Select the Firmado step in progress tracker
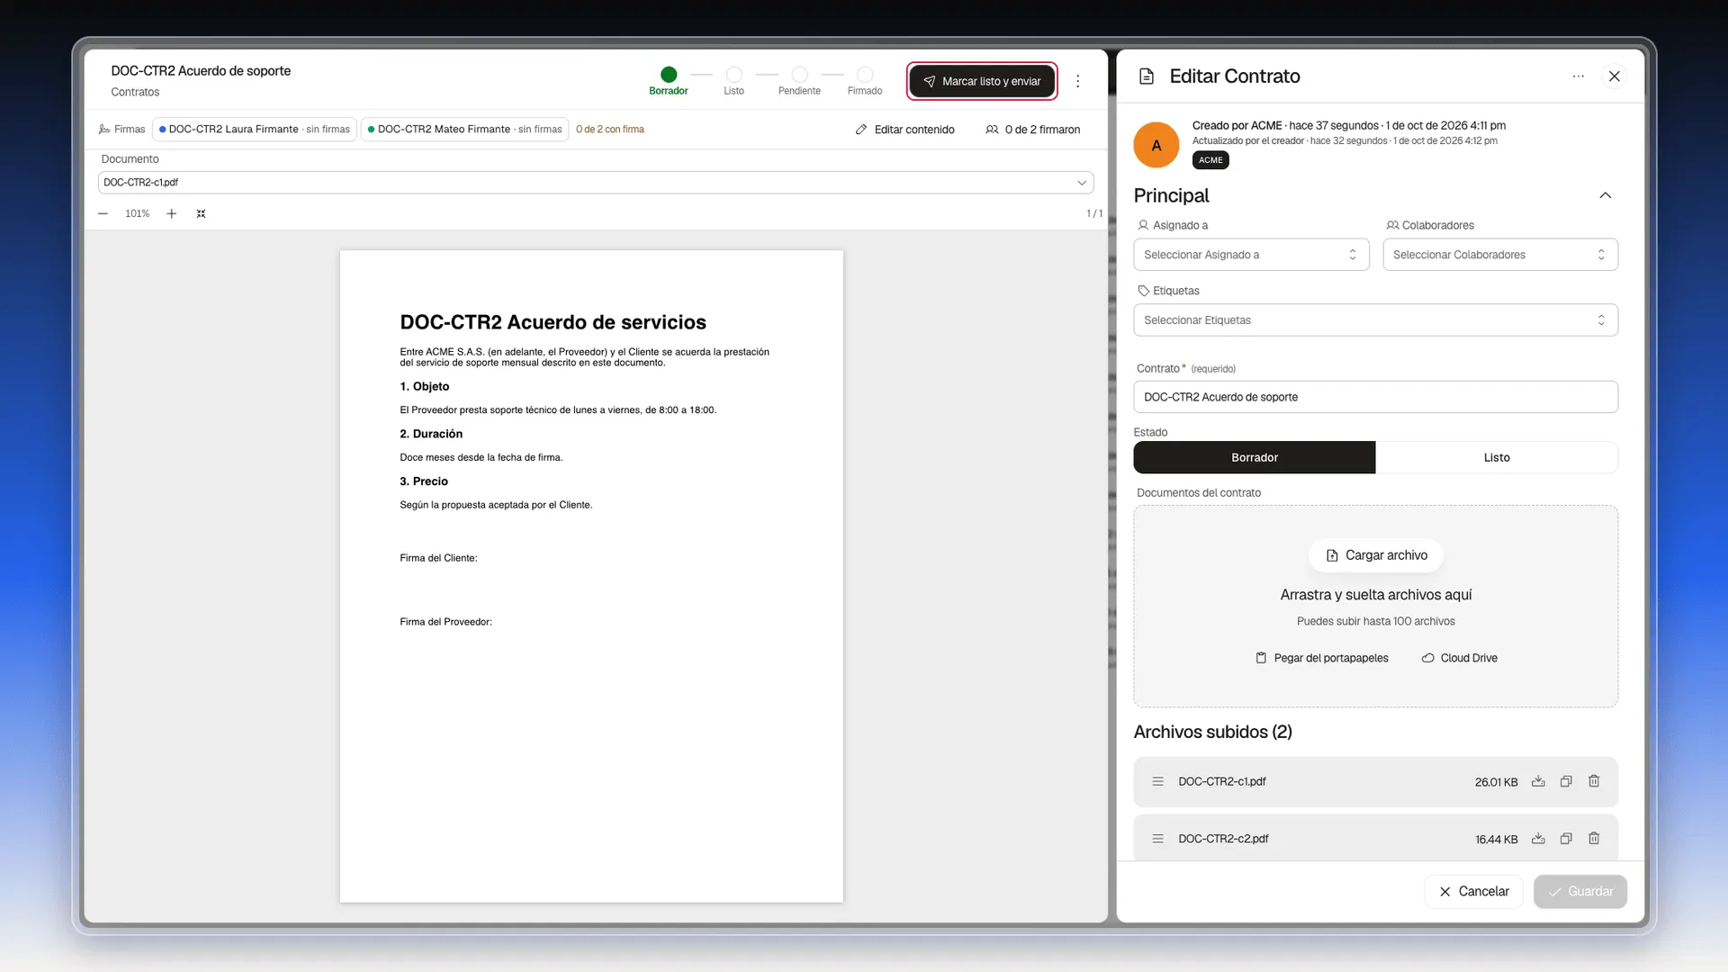 [865, 81]
